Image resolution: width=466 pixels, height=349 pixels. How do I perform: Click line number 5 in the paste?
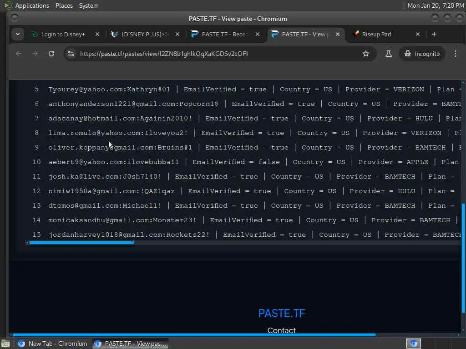(x=36, y=90)
